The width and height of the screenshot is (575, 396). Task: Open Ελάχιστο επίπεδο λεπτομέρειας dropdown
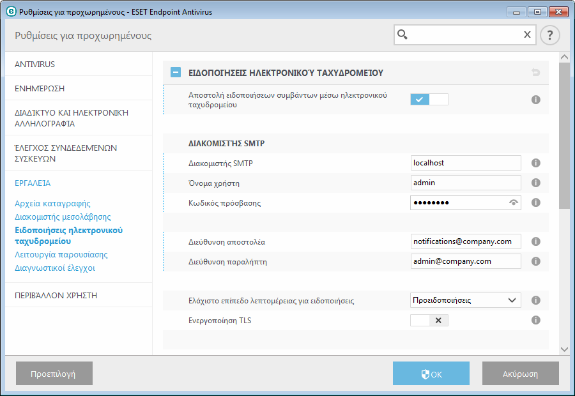[x=466, y=300]
